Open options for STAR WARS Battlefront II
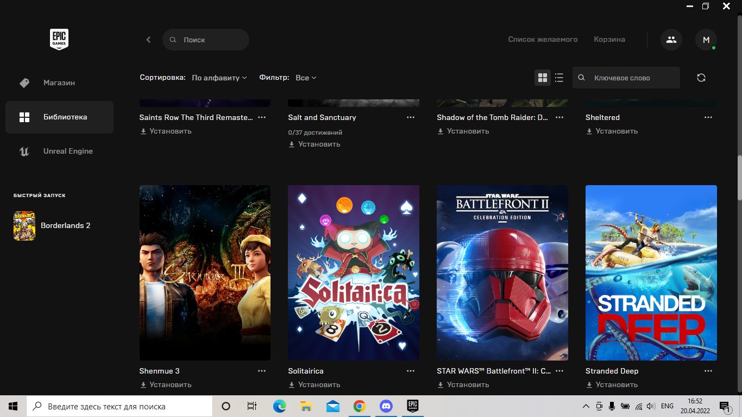Screen dimensions: 742x417 pos(559,371)
